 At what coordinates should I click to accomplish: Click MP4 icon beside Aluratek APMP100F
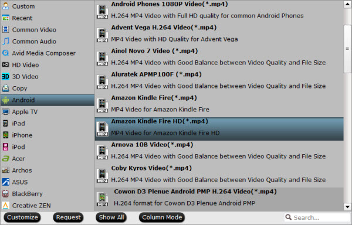pyautogui.click(x=102, y=82)
